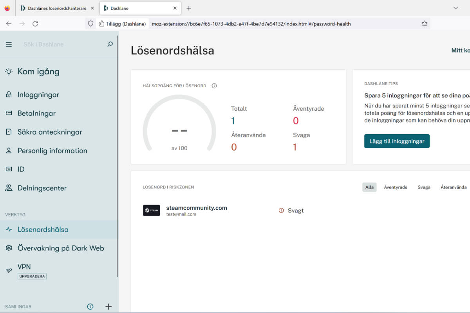The width and height of the screenshot is (470, 313).
Task: Open the hamburger menu in Dashlane sidebar
Action: point(9,44)
